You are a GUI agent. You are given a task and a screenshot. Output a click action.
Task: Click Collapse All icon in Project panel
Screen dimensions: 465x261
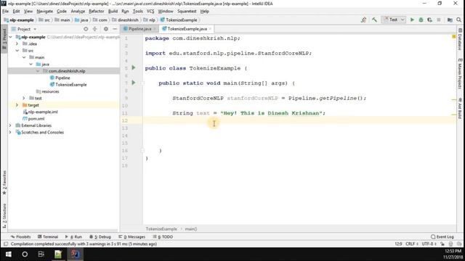95,29
